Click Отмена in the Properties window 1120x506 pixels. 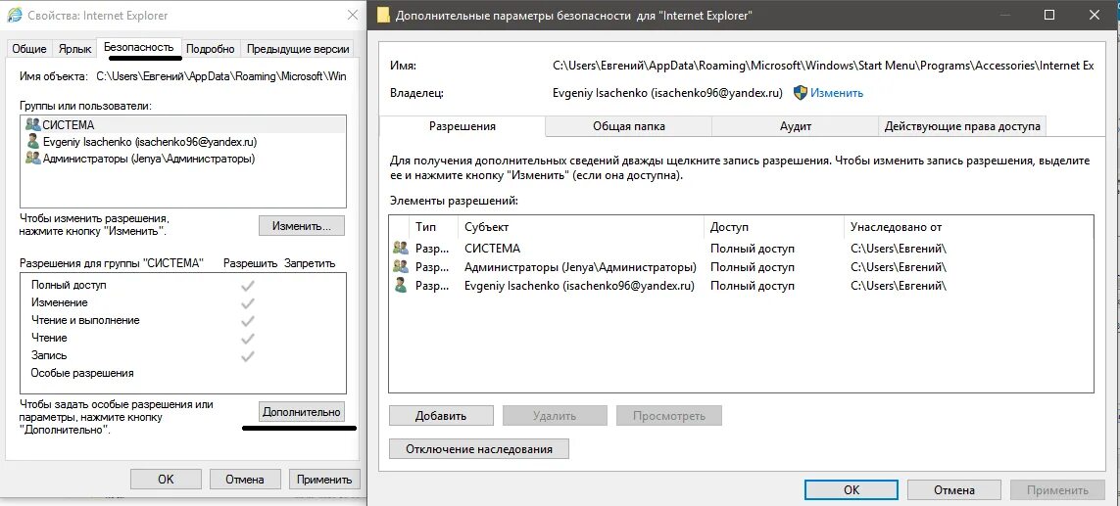pyautogui.click(x=245, y=480)
